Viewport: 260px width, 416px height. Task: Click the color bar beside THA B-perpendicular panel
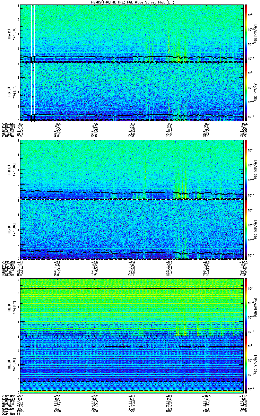click(246, 33)
